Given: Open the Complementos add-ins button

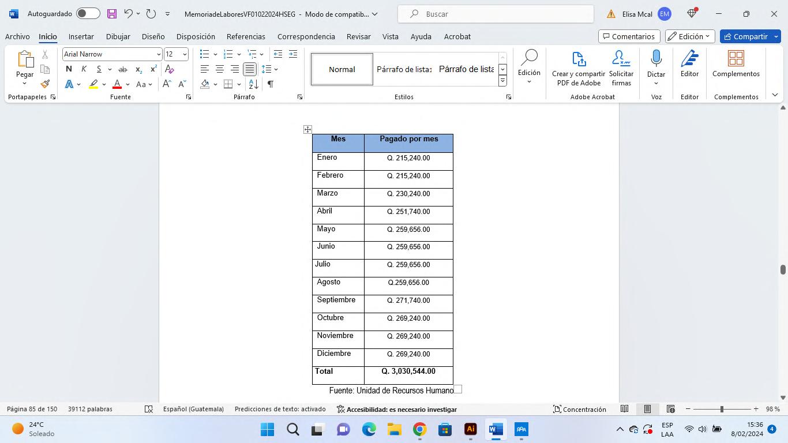Looking at the screenshot, I should 736,64.
